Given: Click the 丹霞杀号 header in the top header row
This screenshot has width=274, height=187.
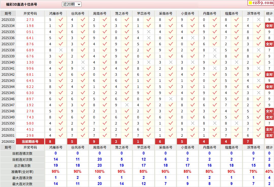Looking at the screenshot, I should click(x=209, y=14).
